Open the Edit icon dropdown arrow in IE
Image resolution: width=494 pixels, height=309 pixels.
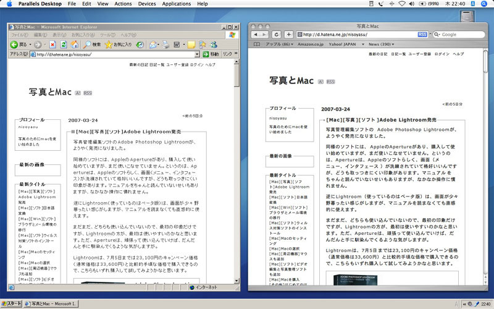pyautogui.click(x=183, y=44)
